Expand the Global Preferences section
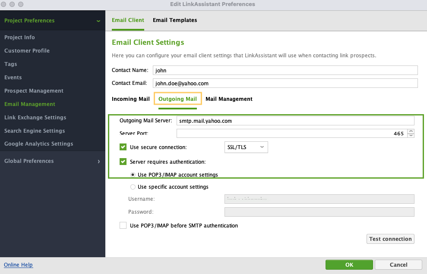 [x=98, y=161]
